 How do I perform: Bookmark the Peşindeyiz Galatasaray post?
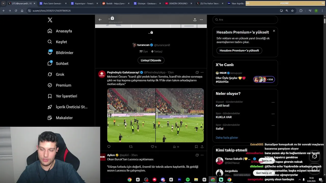pyautogui.click(x=196, y=147)
